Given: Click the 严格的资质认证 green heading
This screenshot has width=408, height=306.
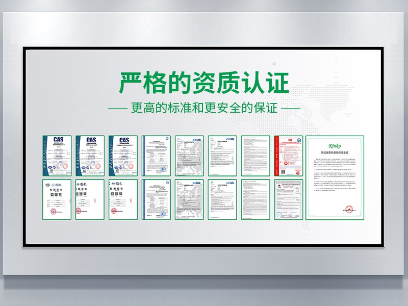Looking at the screenshot, I should [204, 83].
